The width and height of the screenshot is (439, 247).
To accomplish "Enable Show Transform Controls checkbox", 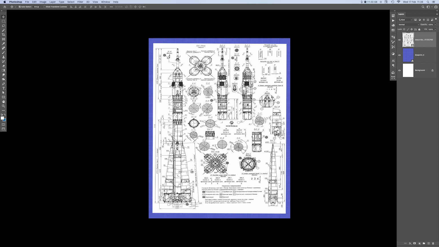I will pyautogui.click(x=45, y=7).
